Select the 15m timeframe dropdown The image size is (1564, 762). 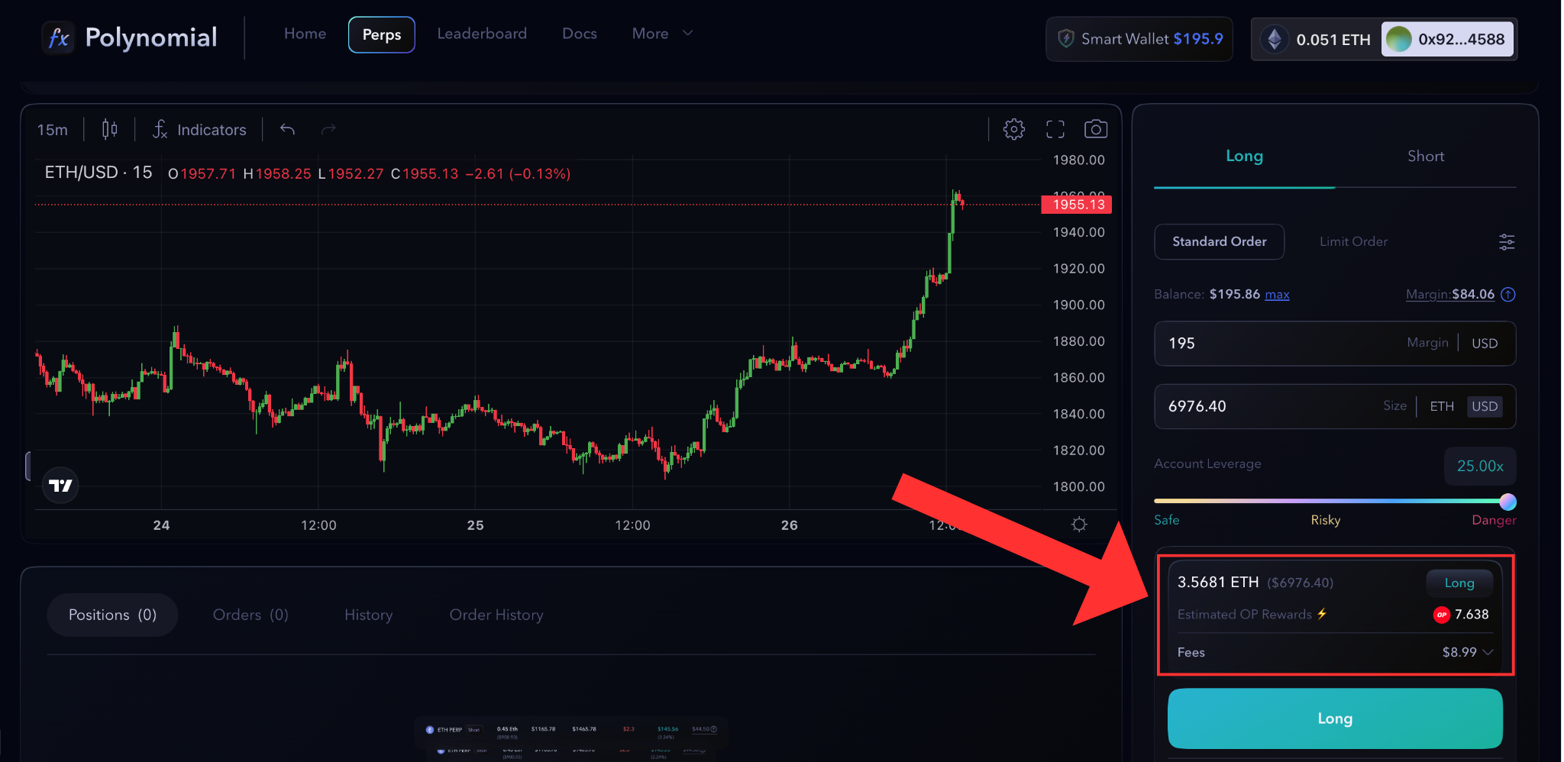(x=53, y=130)
